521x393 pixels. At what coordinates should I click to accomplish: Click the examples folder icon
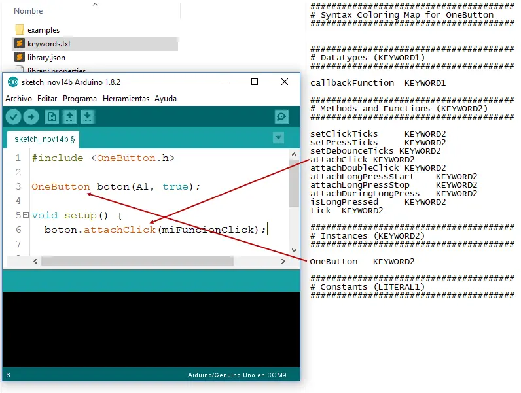click(x=19, y=30)
